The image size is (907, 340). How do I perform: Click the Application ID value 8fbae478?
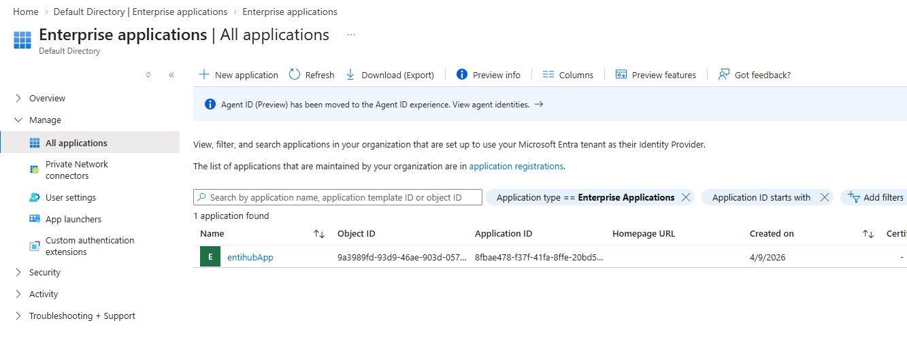coord(540,257)
